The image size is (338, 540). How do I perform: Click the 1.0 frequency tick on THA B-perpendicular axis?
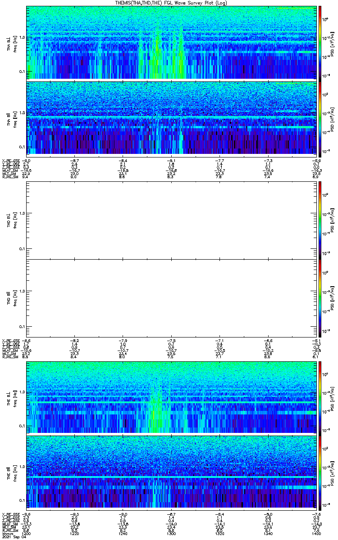22,37
